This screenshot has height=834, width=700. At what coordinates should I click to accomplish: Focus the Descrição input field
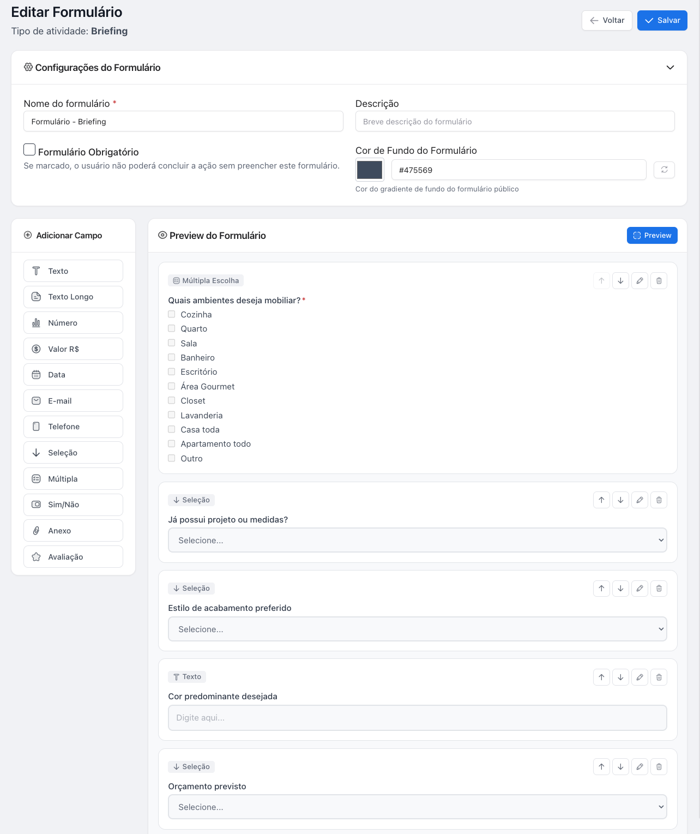(515, 122)
